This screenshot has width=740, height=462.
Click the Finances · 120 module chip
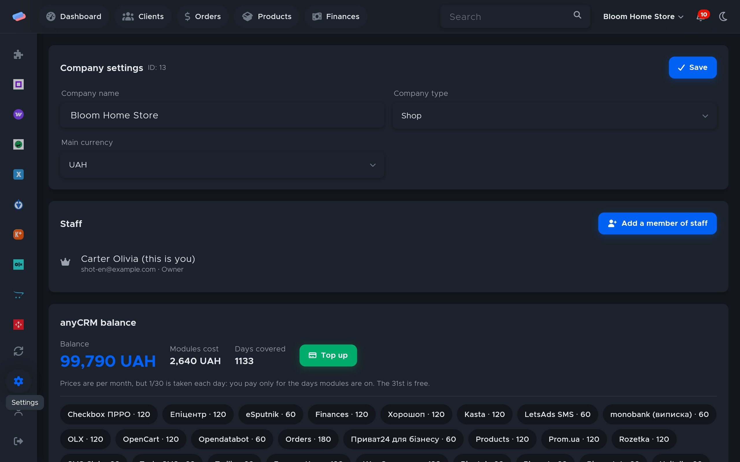coord(342,414)
